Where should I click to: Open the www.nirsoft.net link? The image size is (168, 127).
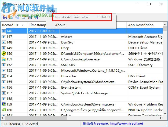tap(127, 124)
